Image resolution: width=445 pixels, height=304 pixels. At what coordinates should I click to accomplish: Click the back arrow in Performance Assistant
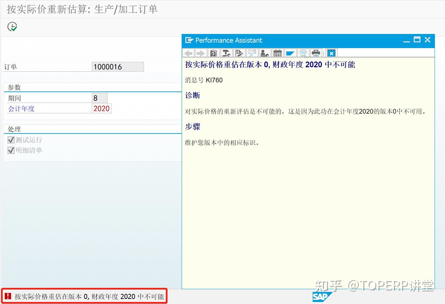coord(188,53)
